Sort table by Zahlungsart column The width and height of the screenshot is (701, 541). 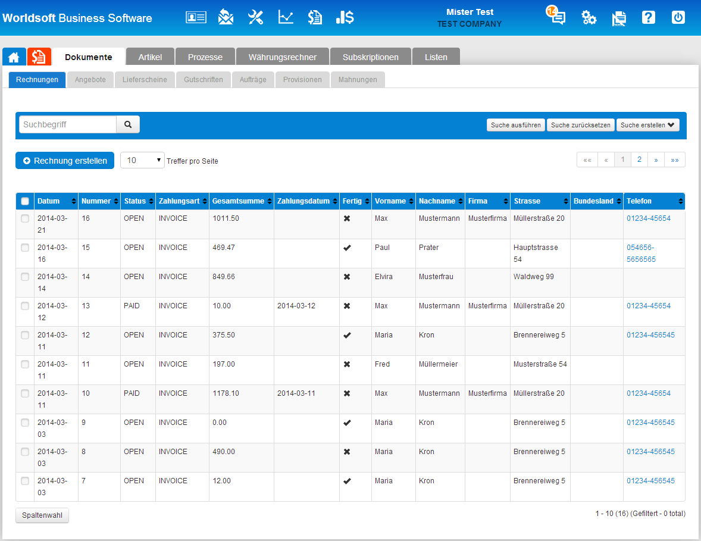click(182, 201)
